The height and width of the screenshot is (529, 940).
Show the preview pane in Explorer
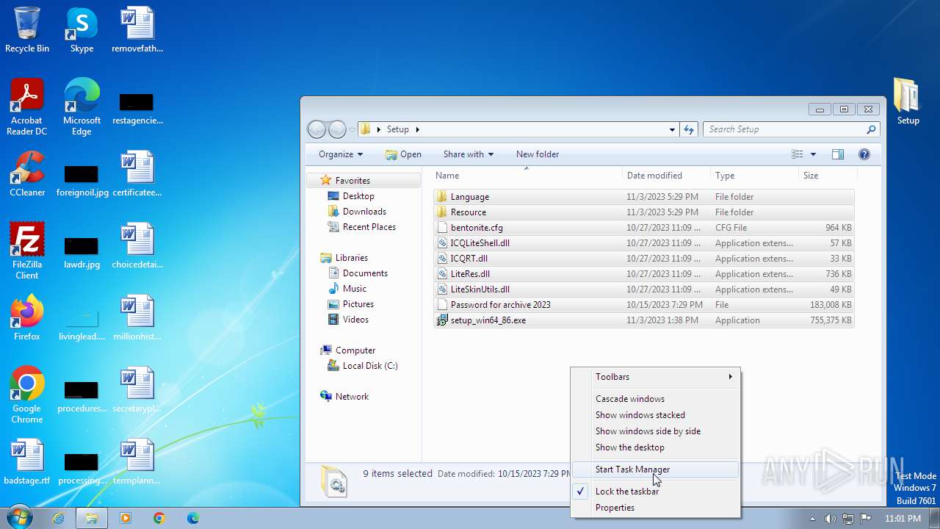coord(838,154)
